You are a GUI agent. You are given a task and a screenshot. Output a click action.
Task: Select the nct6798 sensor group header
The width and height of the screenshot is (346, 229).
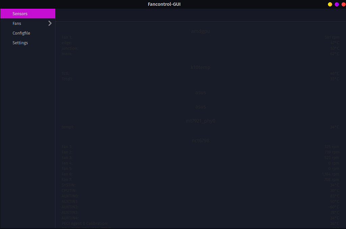coord(201,141)
